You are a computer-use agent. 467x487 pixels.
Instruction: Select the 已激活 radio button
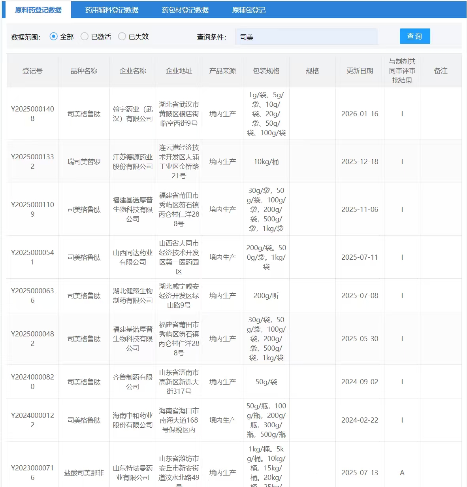click(85, 36)
